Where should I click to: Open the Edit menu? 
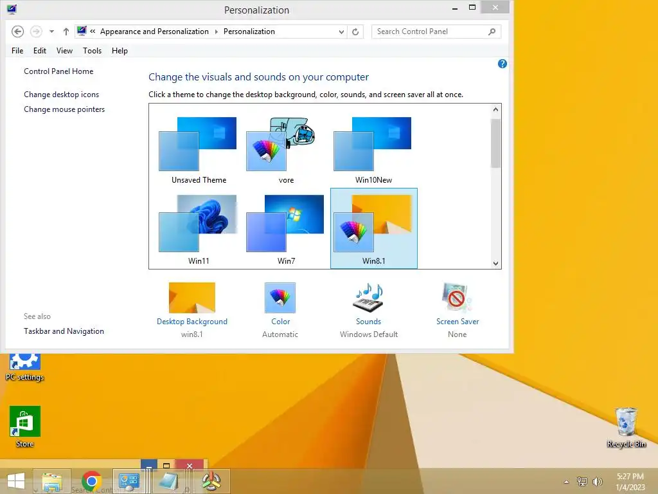coord(40,51)
